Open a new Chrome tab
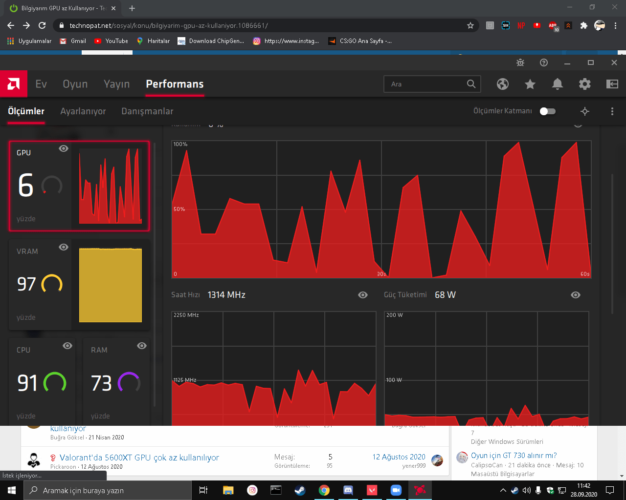 click(132, 8)
